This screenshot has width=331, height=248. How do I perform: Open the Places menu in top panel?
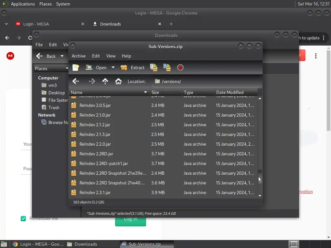click(46, 4)
